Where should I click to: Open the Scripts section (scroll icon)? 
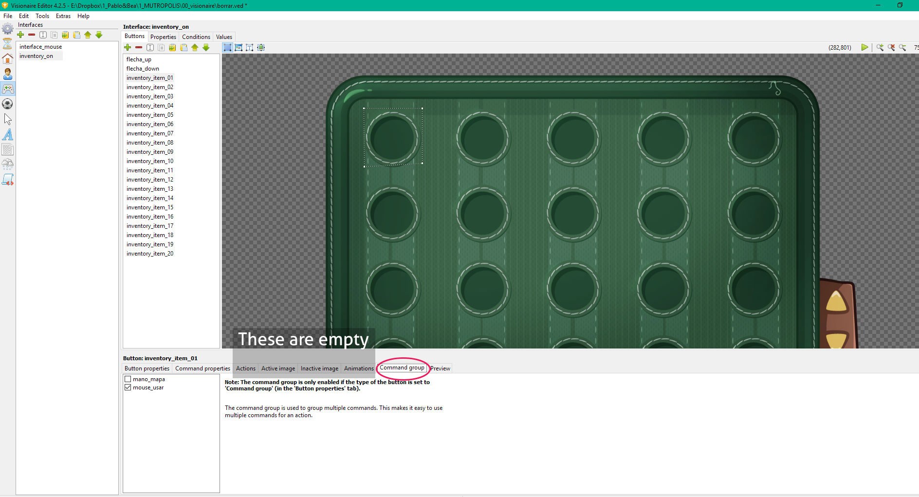coord(8,180)
